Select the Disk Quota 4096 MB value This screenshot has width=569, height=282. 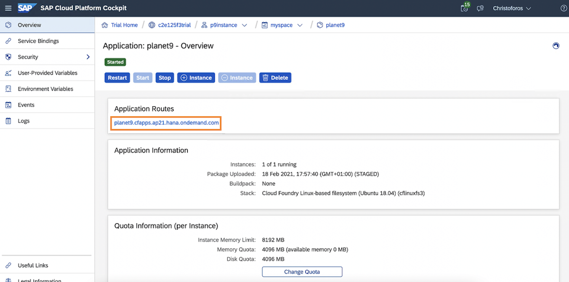[273, 259]
